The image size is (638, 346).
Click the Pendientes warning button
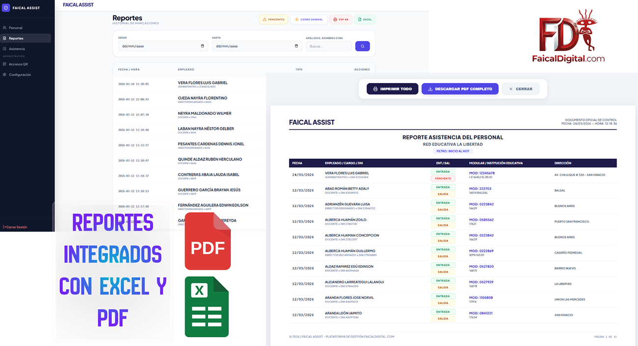[273, 20]
